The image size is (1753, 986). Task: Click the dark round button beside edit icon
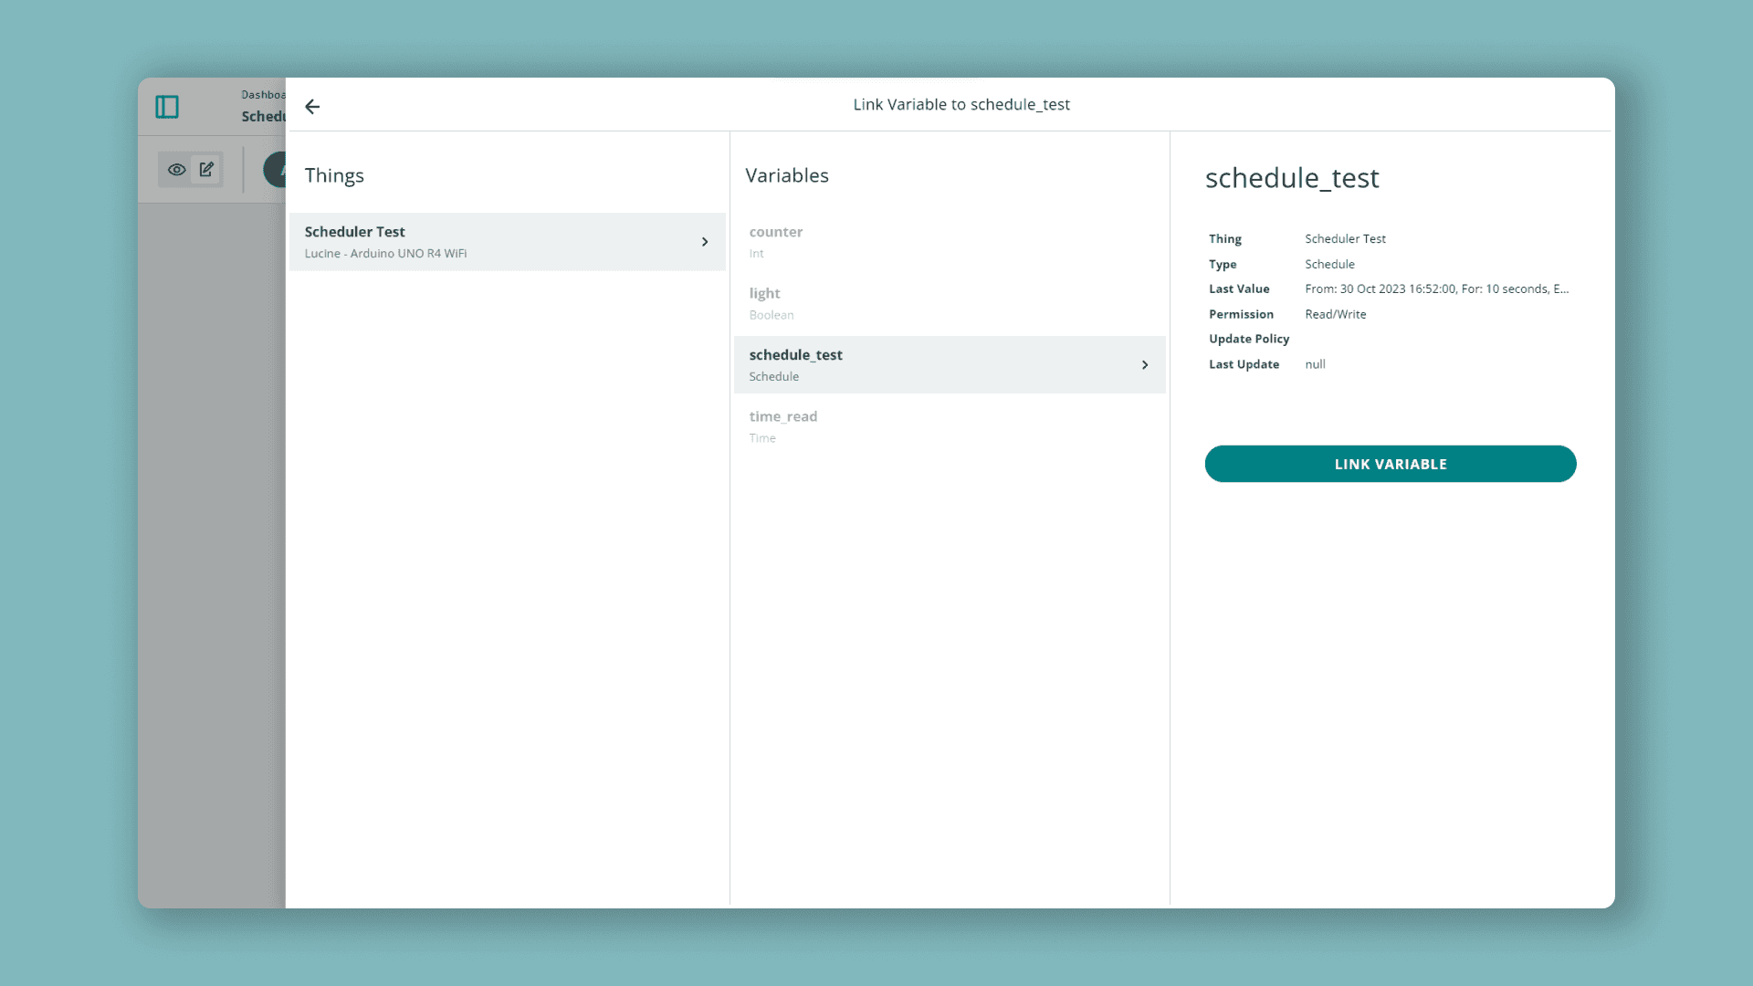coord(275,170)
